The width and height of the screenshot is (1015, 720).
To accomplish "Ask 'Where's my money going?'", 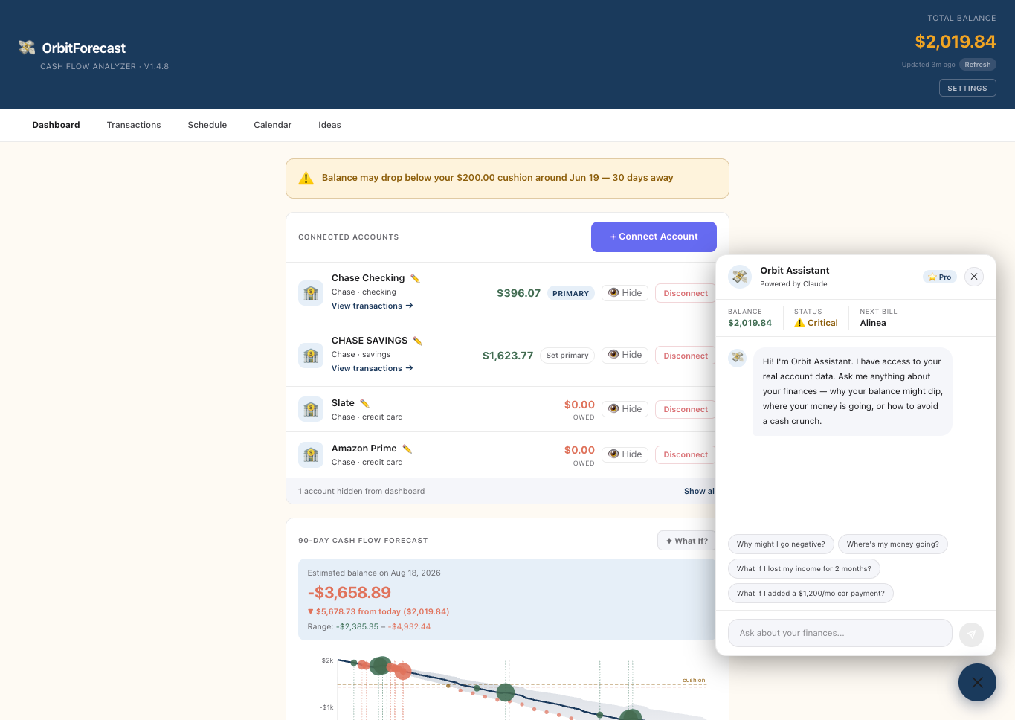I will (893, 544).
